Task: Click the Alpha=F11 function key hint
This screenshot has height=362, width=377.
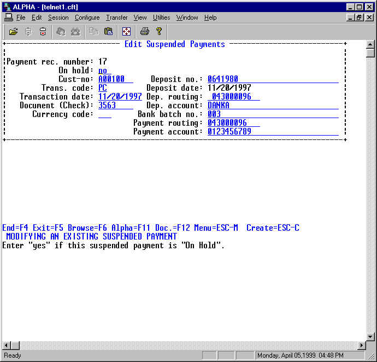Action: click(x=131, y=227)
